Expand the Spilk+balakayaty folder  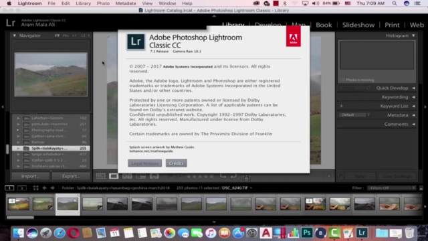18,149
